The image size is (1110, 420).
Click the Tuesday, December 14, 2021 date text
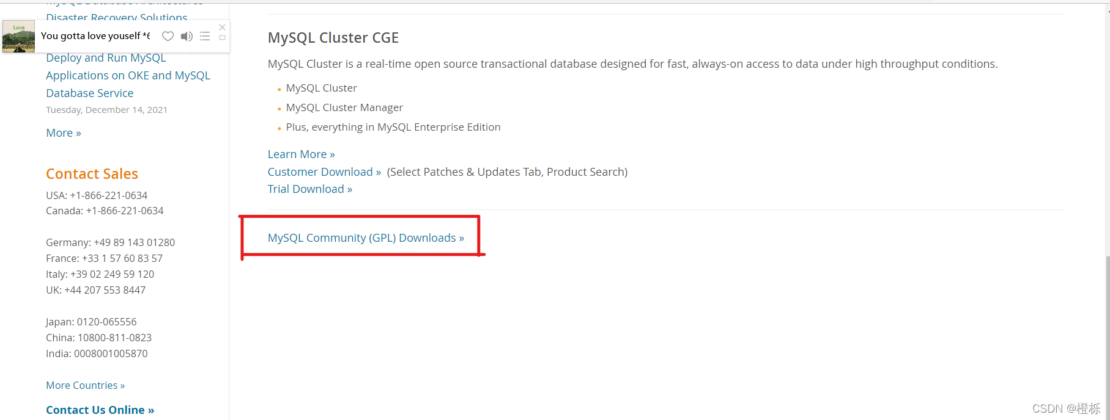pos(107,110)
